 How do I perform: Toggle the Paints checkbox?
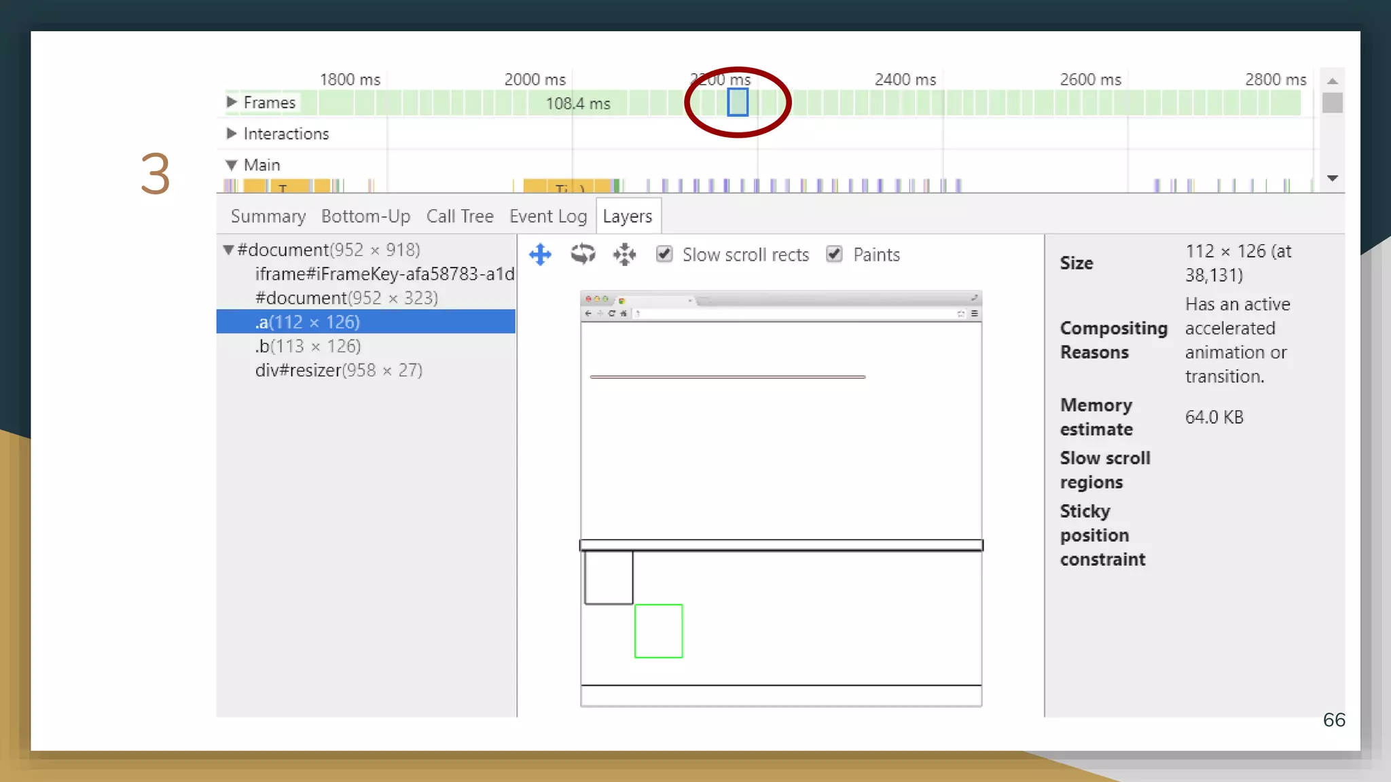834,255
